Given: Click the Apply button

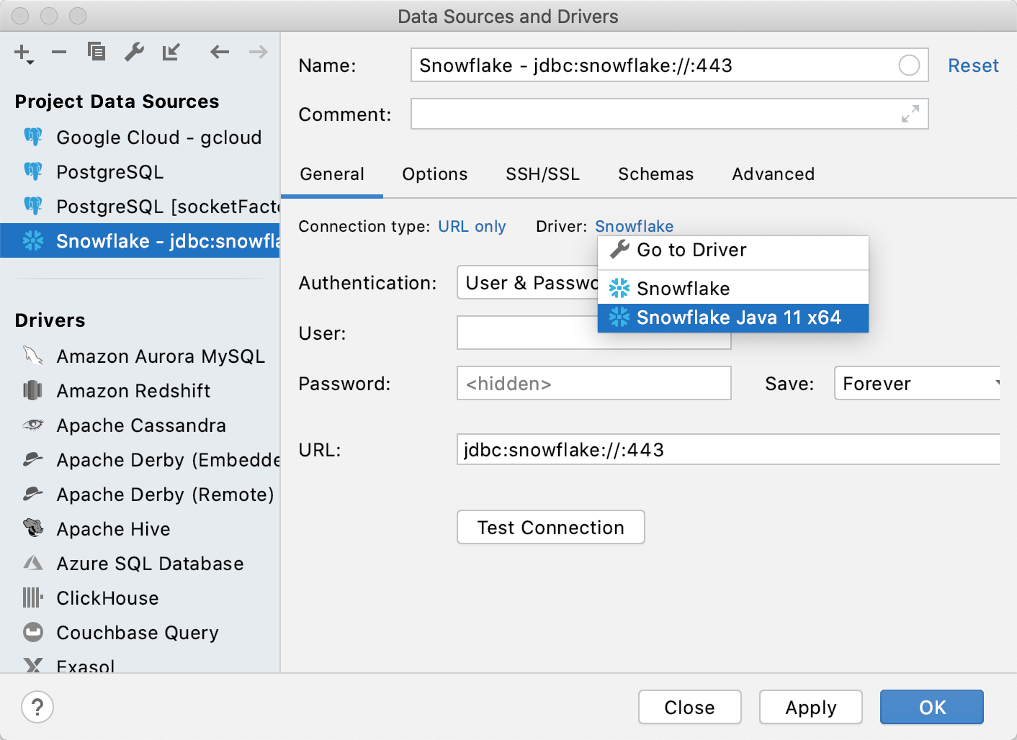Looking at the screenshot, I should click(x=811, y=708).
